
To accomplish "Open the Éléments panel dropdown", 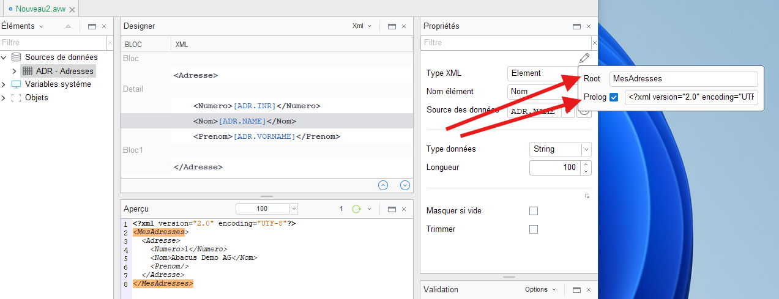I will [x=41, y=26].
